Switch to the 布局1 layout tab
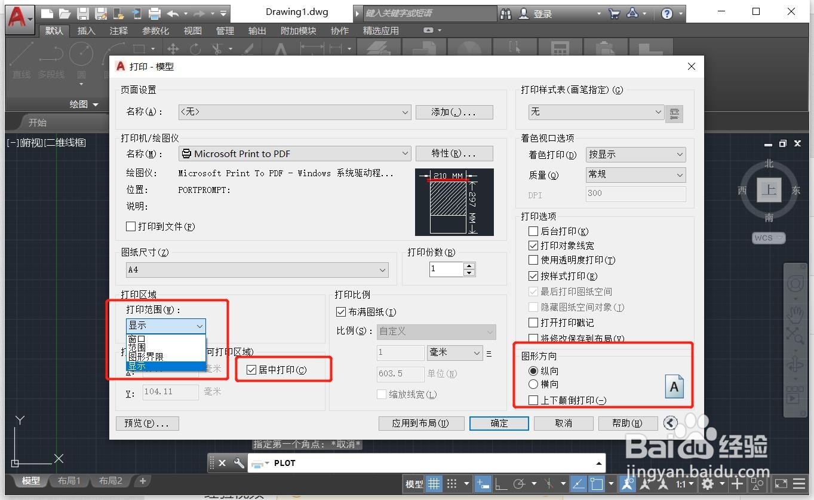 69,481
